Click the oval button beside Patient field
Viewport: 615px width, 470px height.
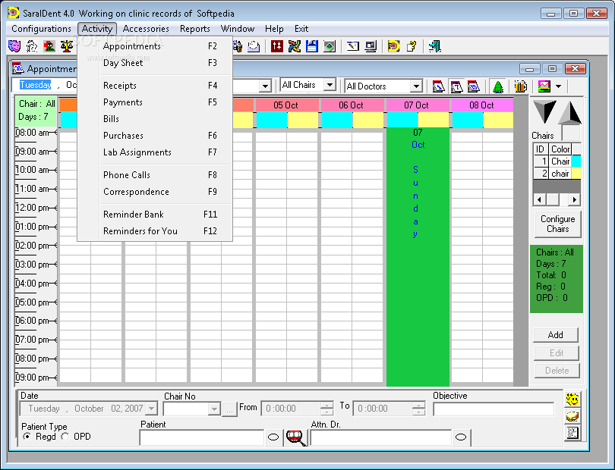[273, 437]
